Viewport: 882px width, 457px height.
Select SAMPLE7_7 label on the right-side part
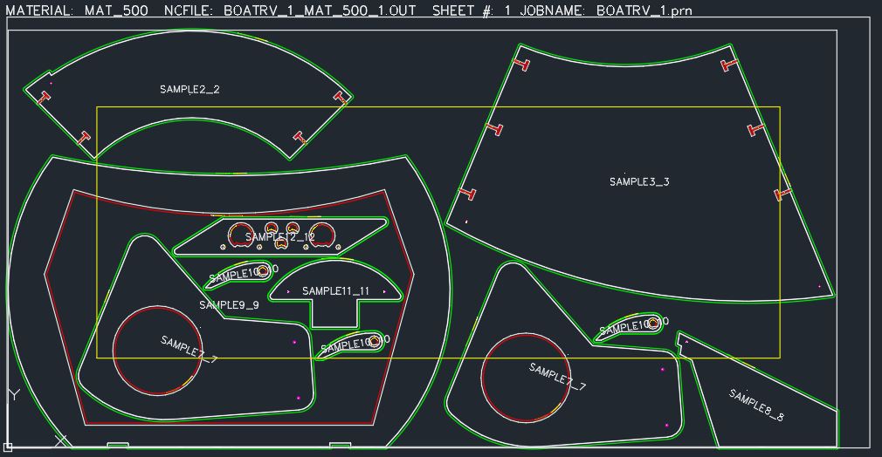[x=557, y=377]
